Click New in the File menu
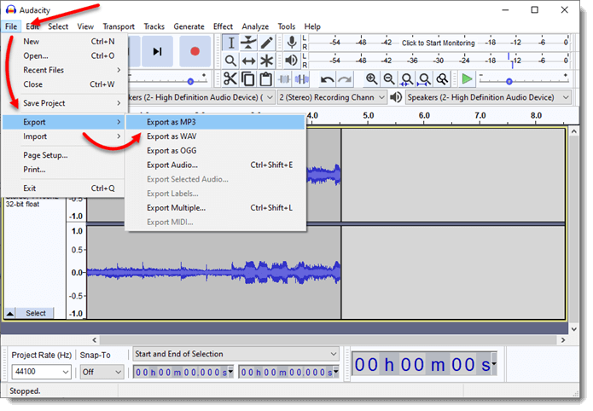Image resolution: width=593 pixels, height=411 pixels. [x=63, y=42]
